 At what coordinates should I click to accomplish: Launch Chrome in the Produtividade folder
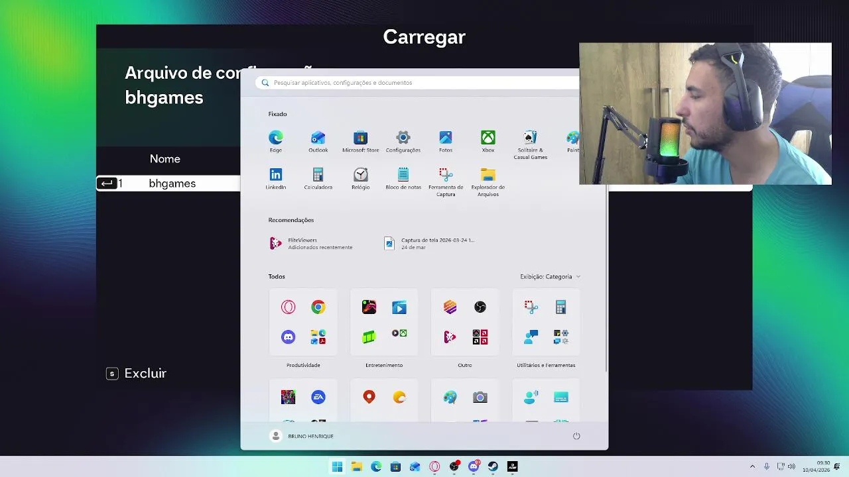coord(318,307)
